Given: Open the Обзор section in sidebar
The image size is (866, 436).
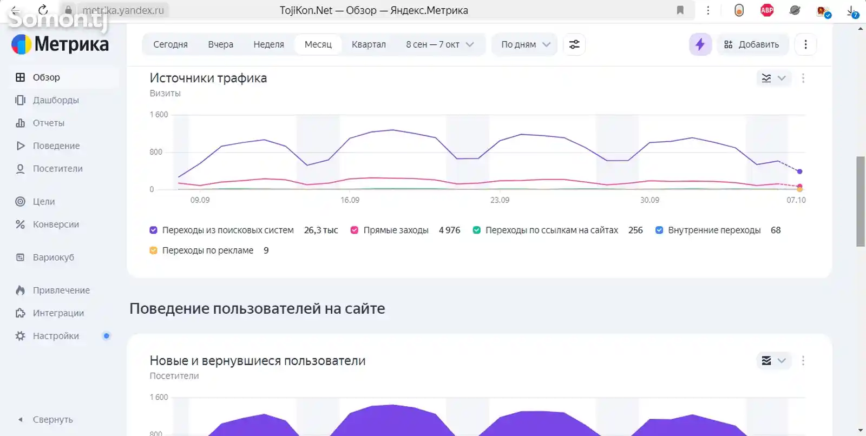Looking at the screenshot, I should 64,77.
